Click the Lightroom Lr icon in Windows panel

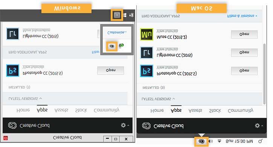pyautogui.click(x=13, y=34)
